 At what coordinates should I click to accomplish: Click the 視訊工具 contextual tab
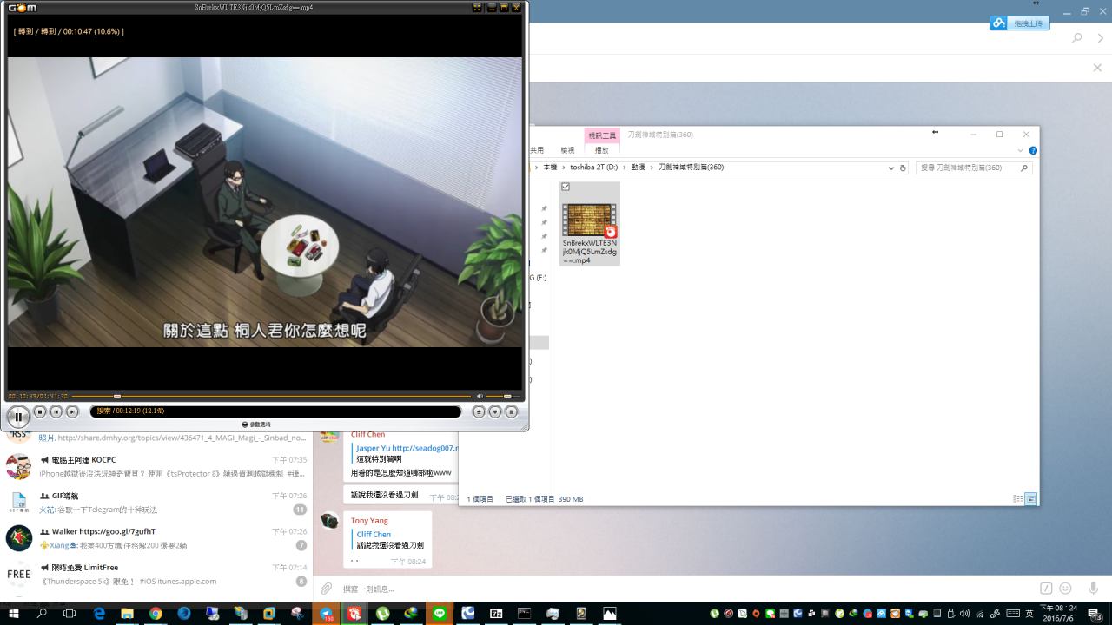click(602, 135)
